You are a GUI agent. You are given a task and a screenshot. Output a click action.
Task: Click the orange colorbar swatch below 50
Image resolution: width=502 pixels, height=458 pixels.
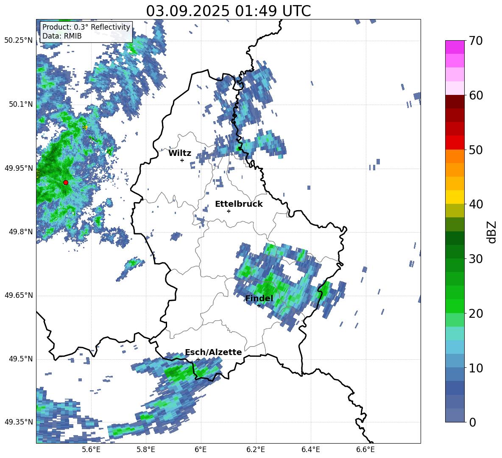coord(455,156)
